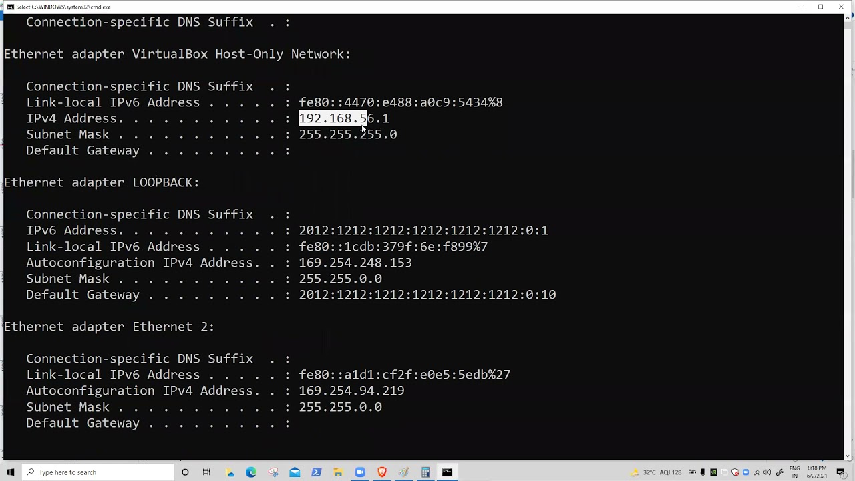This screenshot has width=855, height=481.
Task: Click the gateway 2012:1212:1212:1212:1212:1212:0:10
Action: (427, 295)
